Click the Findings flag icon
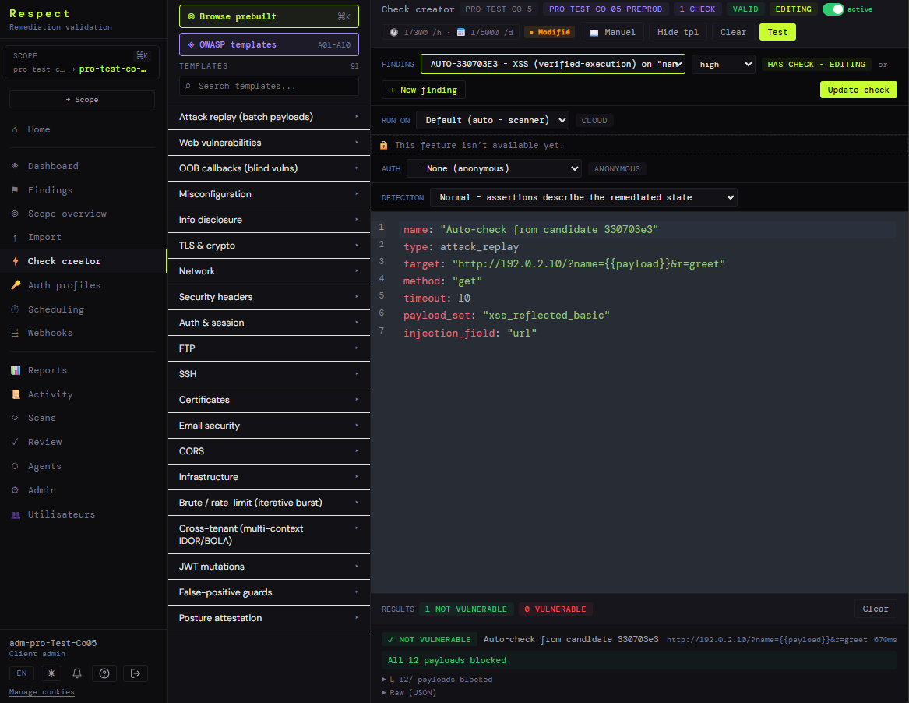 click(x=15, y=190)
